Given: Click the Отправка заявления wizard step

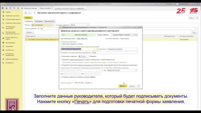Looking at the screenshot, I should (x=103, y=35).
